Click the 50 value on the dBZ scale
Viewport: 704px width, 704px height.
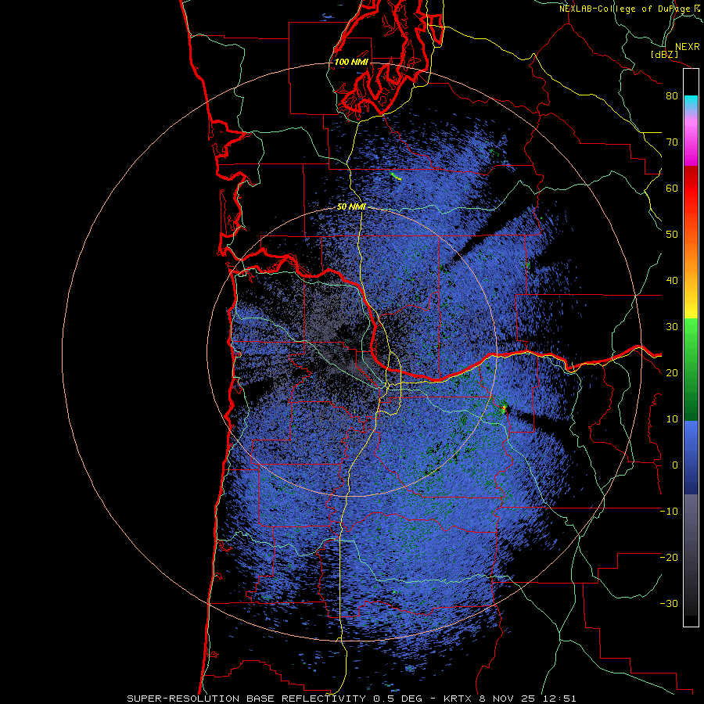pyautogui.click(x=672, y=235)
